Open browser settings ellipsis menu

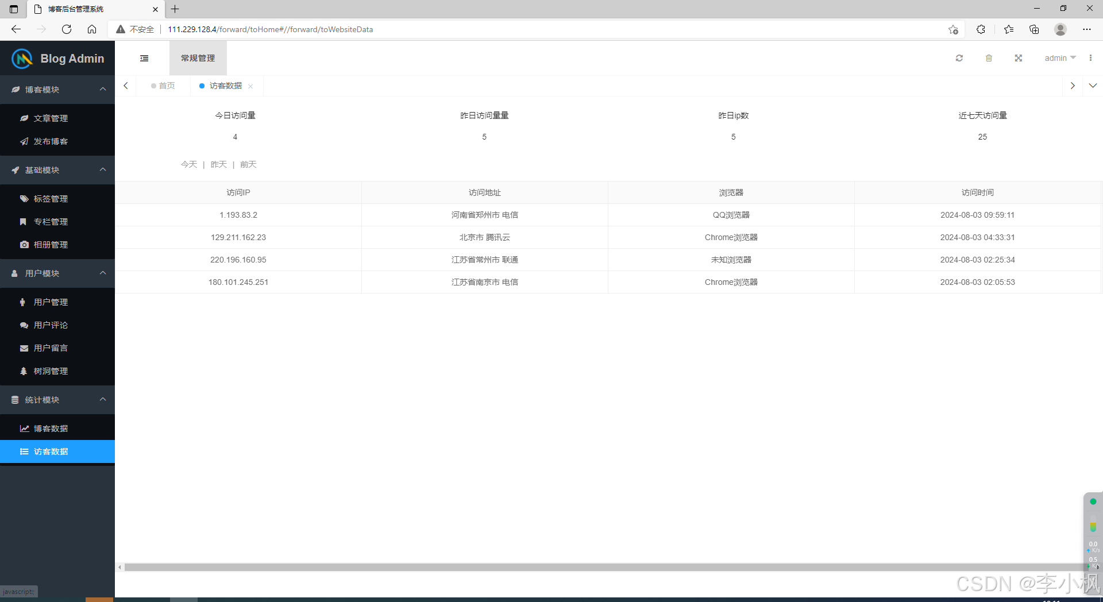click(x=1087, y=29)
